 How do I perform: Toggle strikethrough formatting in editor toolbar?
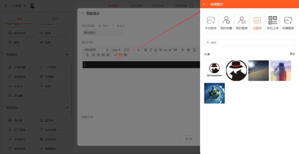tap(161, 50)
